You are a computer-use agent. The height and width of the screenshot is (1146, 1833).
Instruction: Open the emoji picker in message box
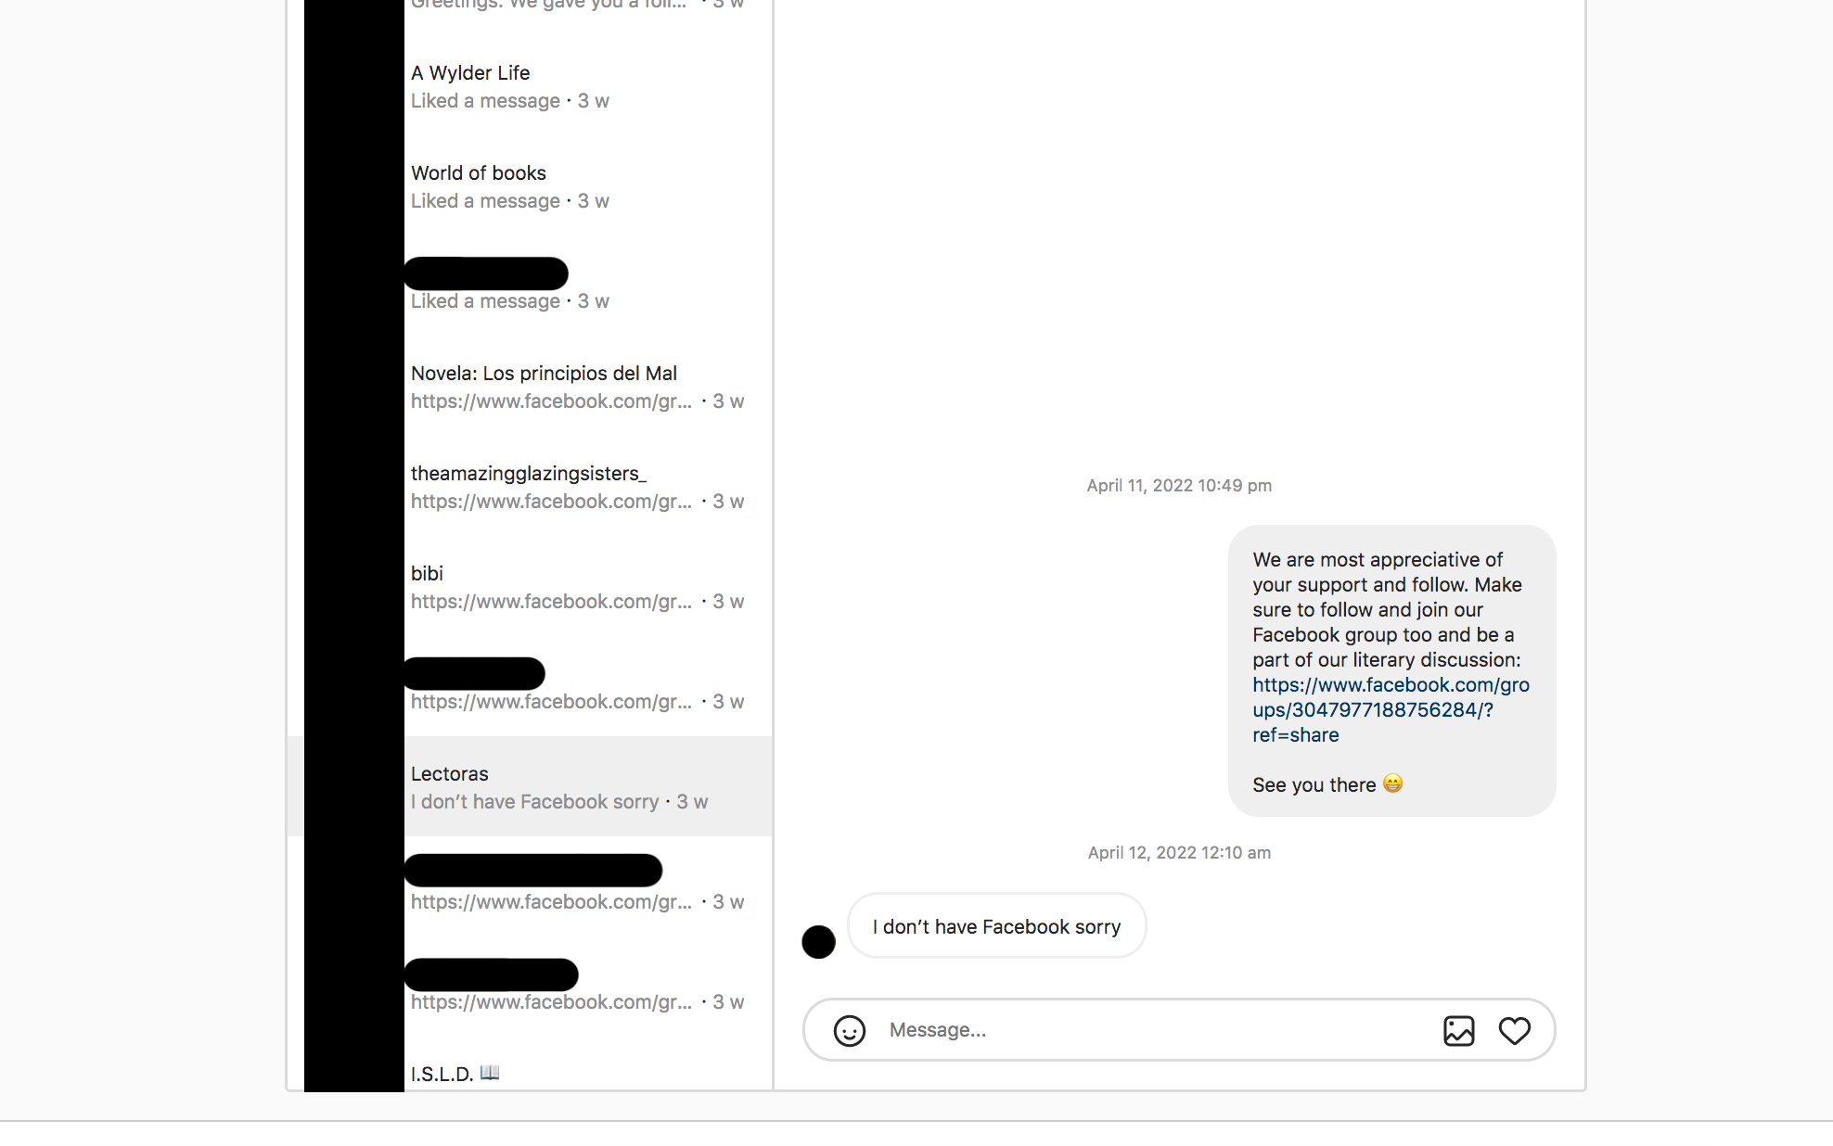coord(849,1030)
